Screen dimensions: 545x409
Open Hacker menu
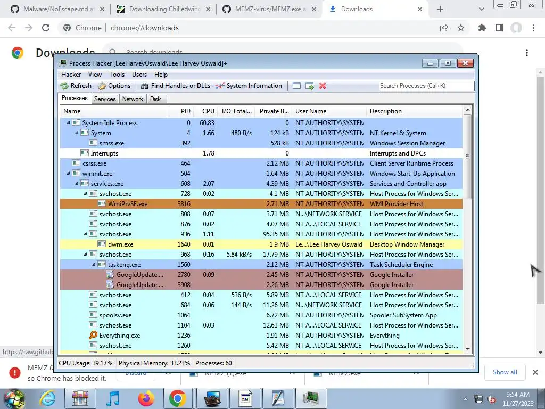tap(71, 75)
